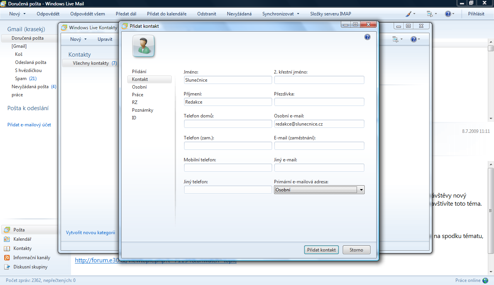This screenshot has width=494, height=285.
Task: Select the Doručená pošta folder
Action: pos(29,38)
